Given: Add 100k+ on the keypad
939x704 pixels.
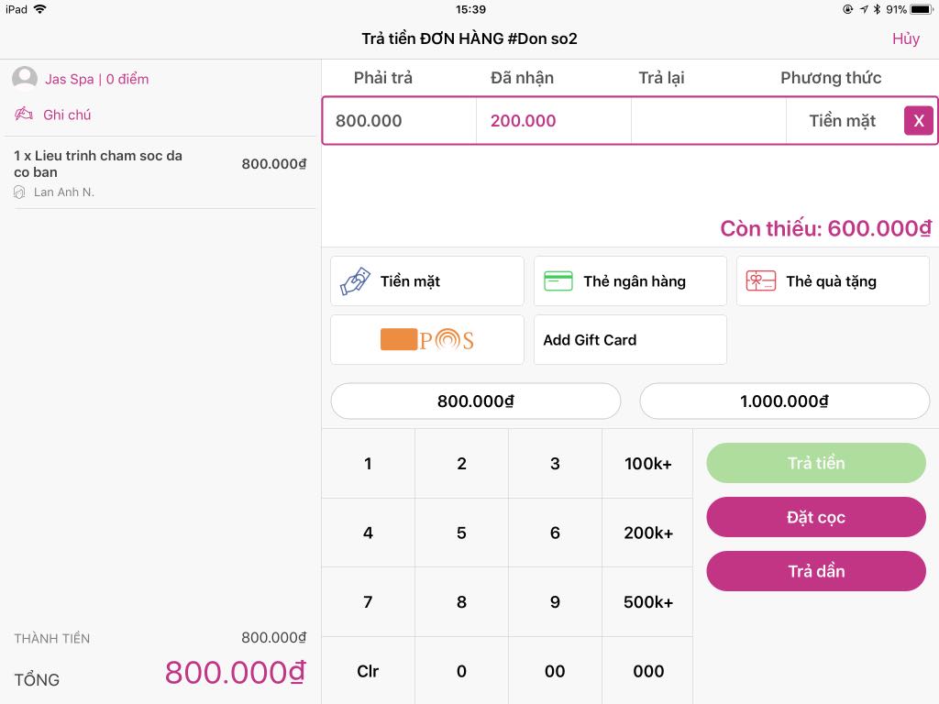Looking at the screenshot, I should click(x=647, y=464).
